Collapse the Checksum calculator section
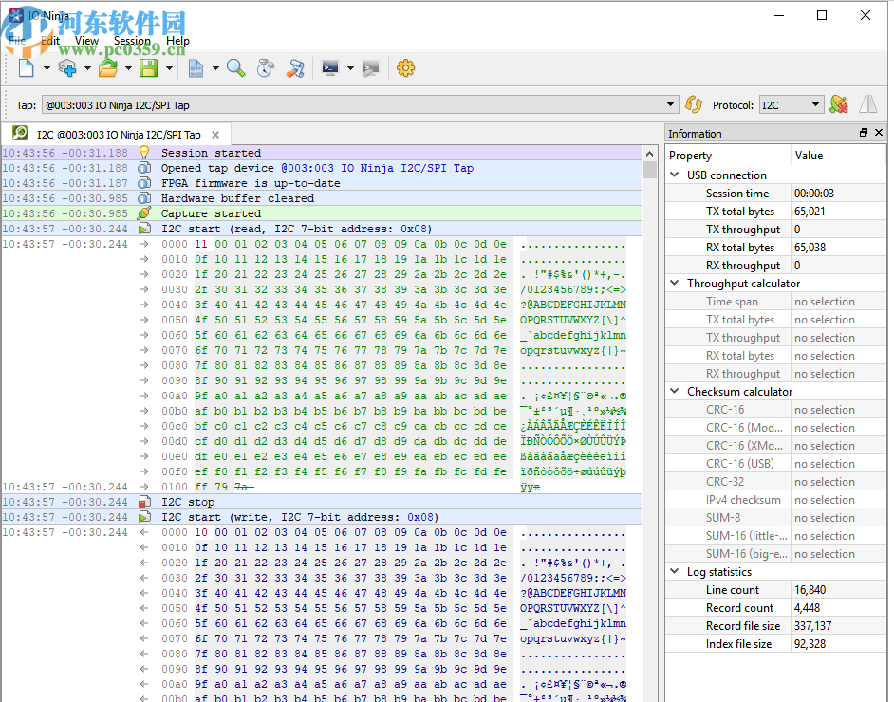This screenshot has height=702, width=894. pos(676,392)
